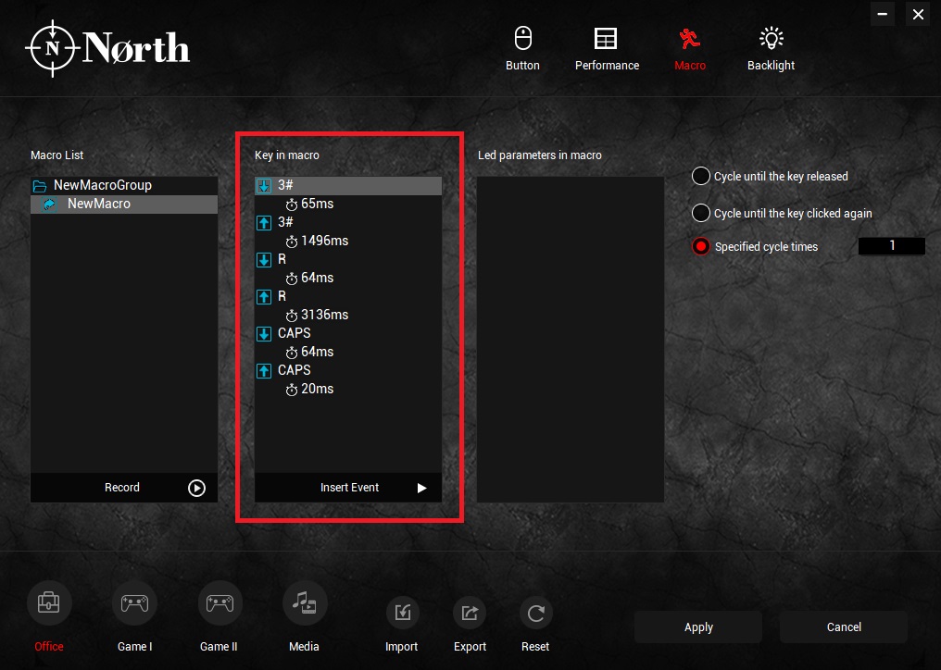Select the 3# key-up event icon
The height and width of the screenshot is (670, 941).
click(x=264, y=222)
